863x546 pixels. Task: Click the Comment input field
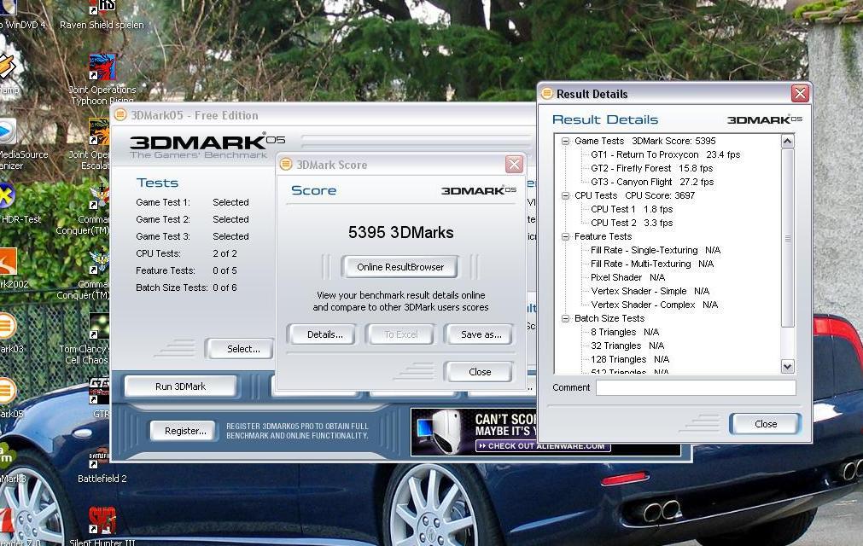(x=696, y=387)
